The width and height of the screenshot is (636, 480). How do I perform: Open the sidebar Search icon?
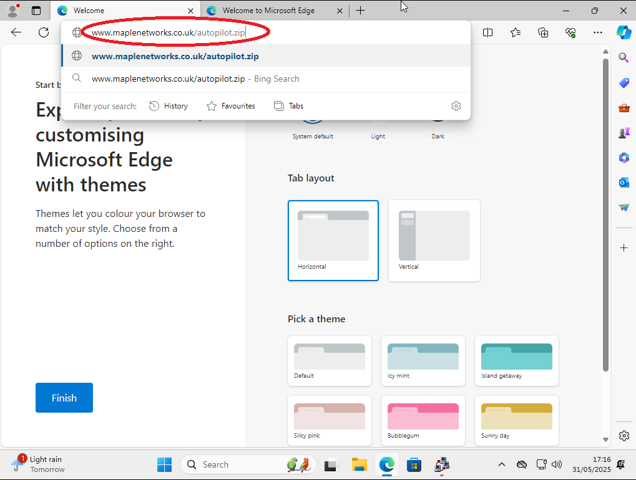624,58
